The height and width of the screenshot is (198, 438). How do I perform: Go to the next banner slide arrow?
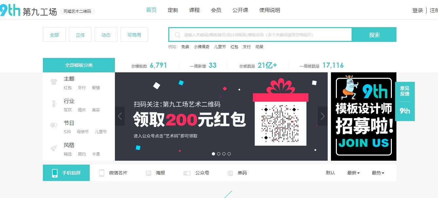(x=323, y=116)
